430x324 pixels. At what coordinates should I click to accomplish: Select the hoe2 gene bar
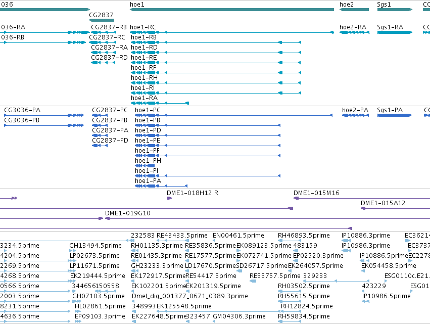(x=354, y=10)
